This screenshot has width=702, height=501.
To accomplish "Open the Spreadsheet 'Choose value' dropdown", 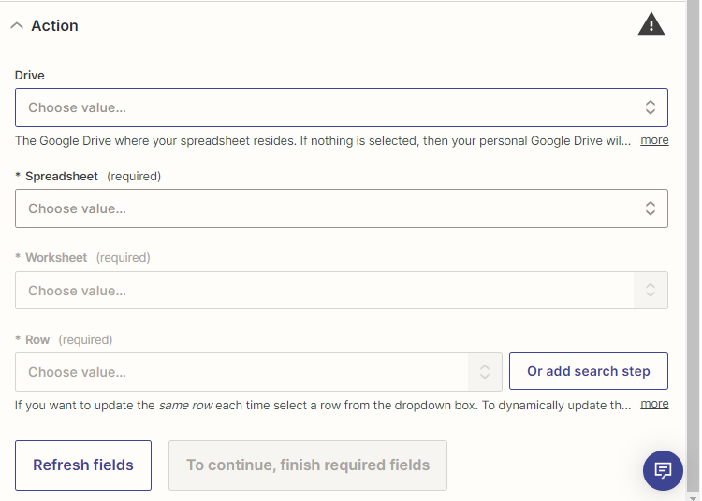I will 328,208.
